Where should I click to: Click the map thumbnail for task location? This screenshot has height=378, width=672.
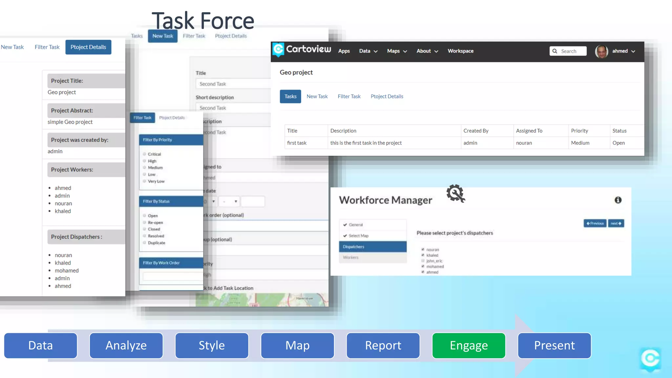pyautogui.click(x=262, y=300)
